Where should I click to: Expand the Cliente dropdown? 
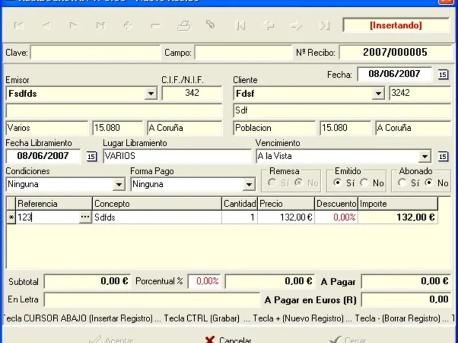(378, 94)
